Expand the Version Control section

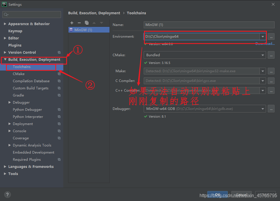(x=5, y=53)
